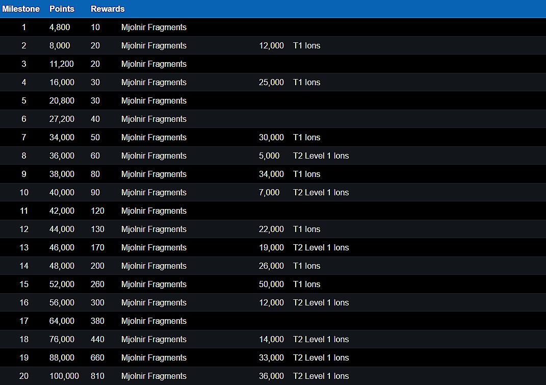Click the Rewards column header
The image size is (546, 385).
[x=108, y=9]
